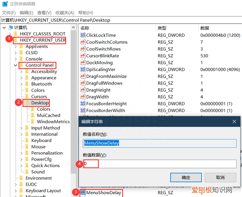This screenshot has height=197, width=242.
Task: Select the Desktop key in the tree
Action: pyautogui.click(x=40, y=103)
